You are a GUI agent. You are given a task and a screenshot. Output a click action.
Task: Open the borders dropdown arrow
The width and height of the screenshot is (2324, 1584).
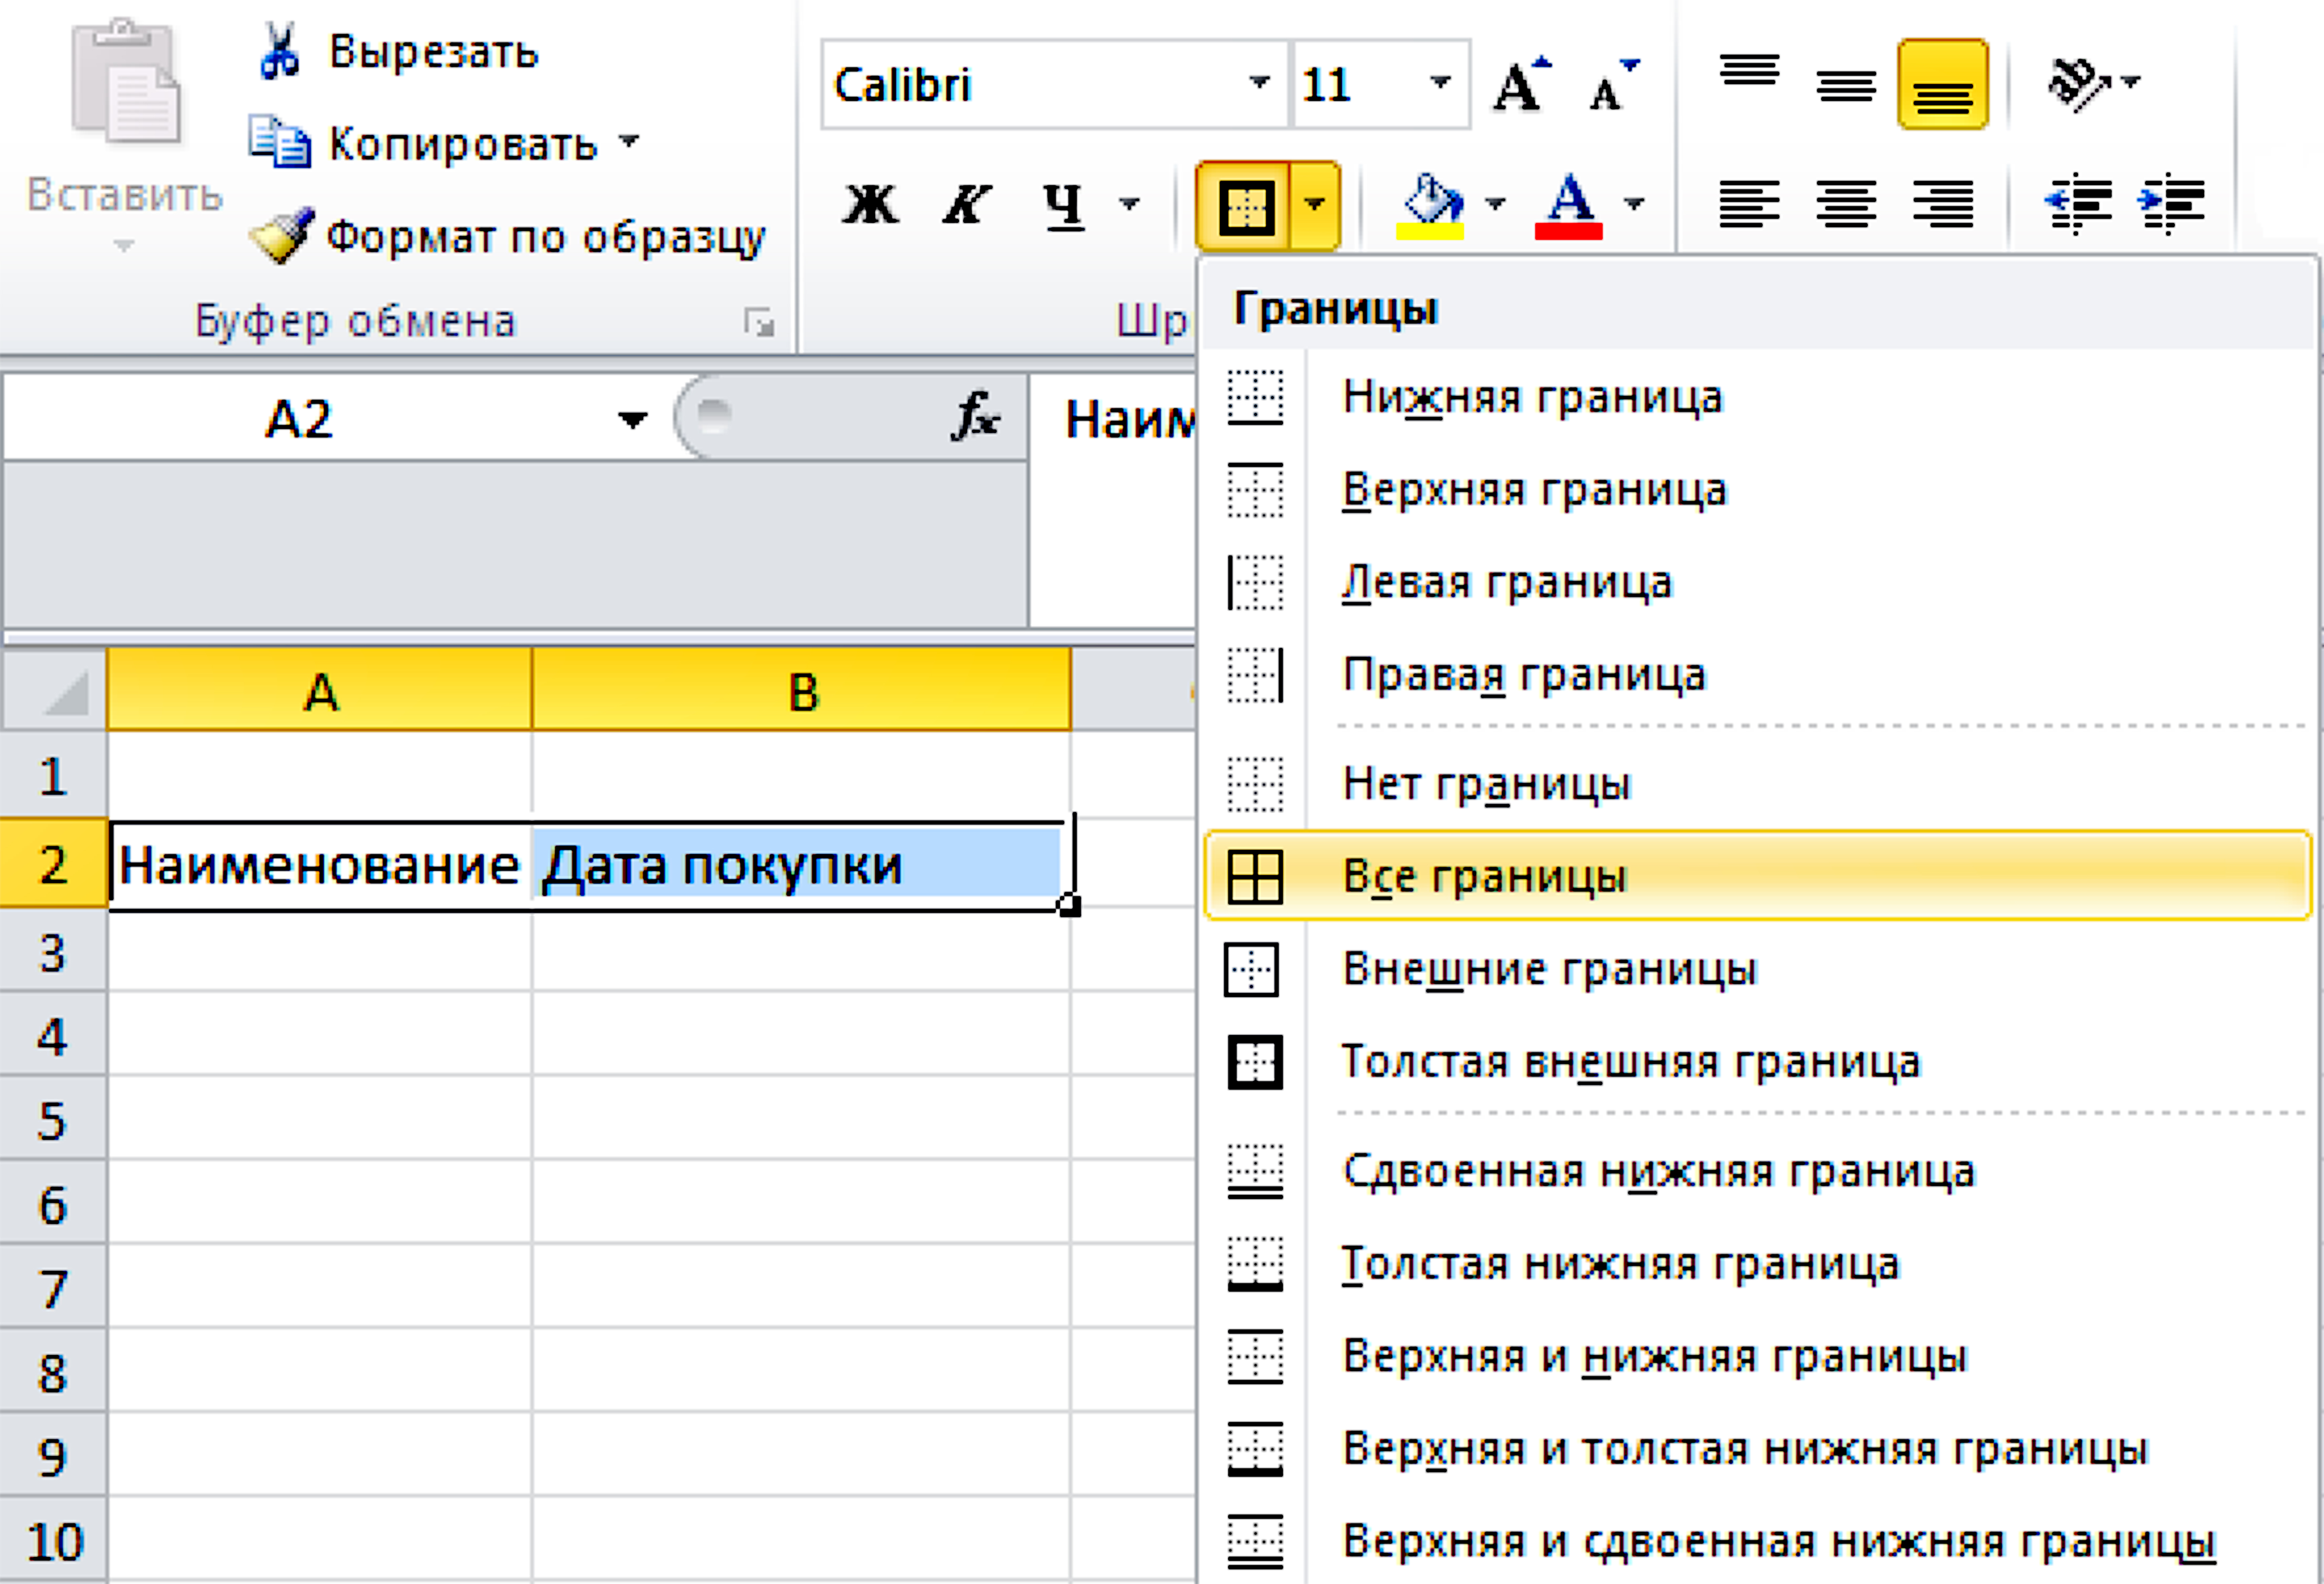(1315, 206)
